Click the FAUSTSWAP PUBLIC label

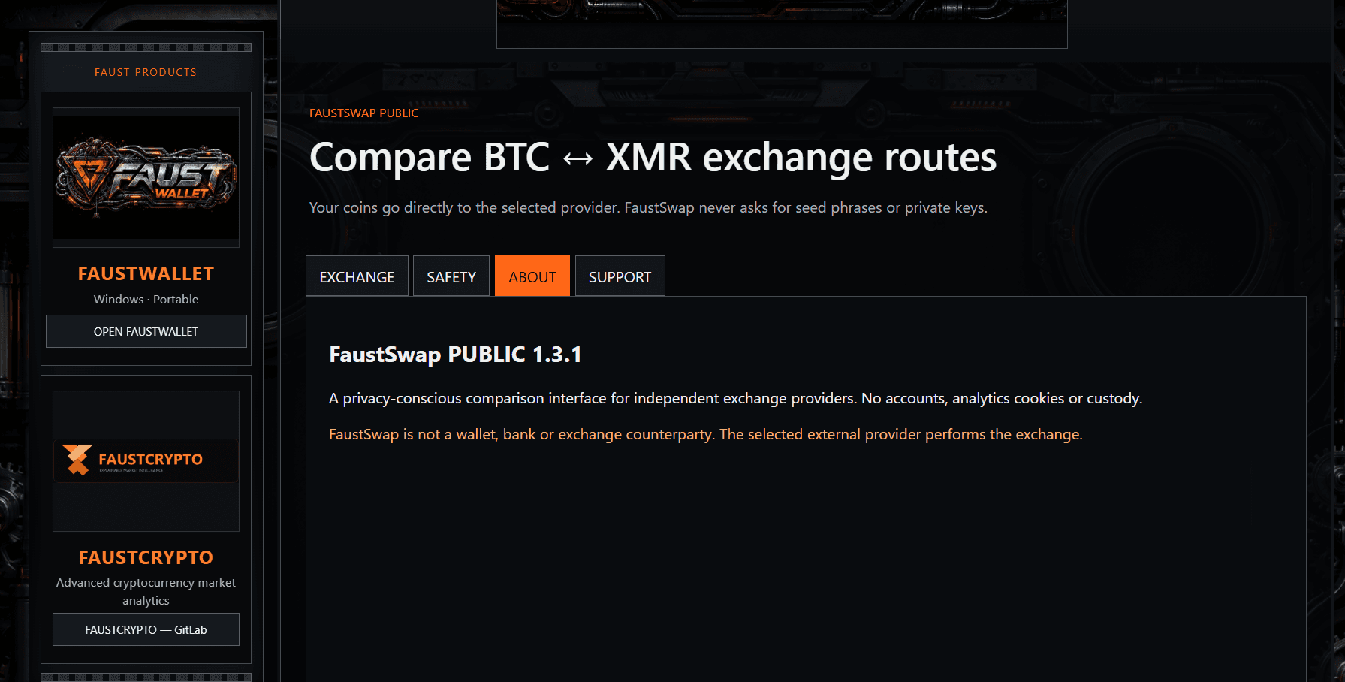click(x=364, y=113)
